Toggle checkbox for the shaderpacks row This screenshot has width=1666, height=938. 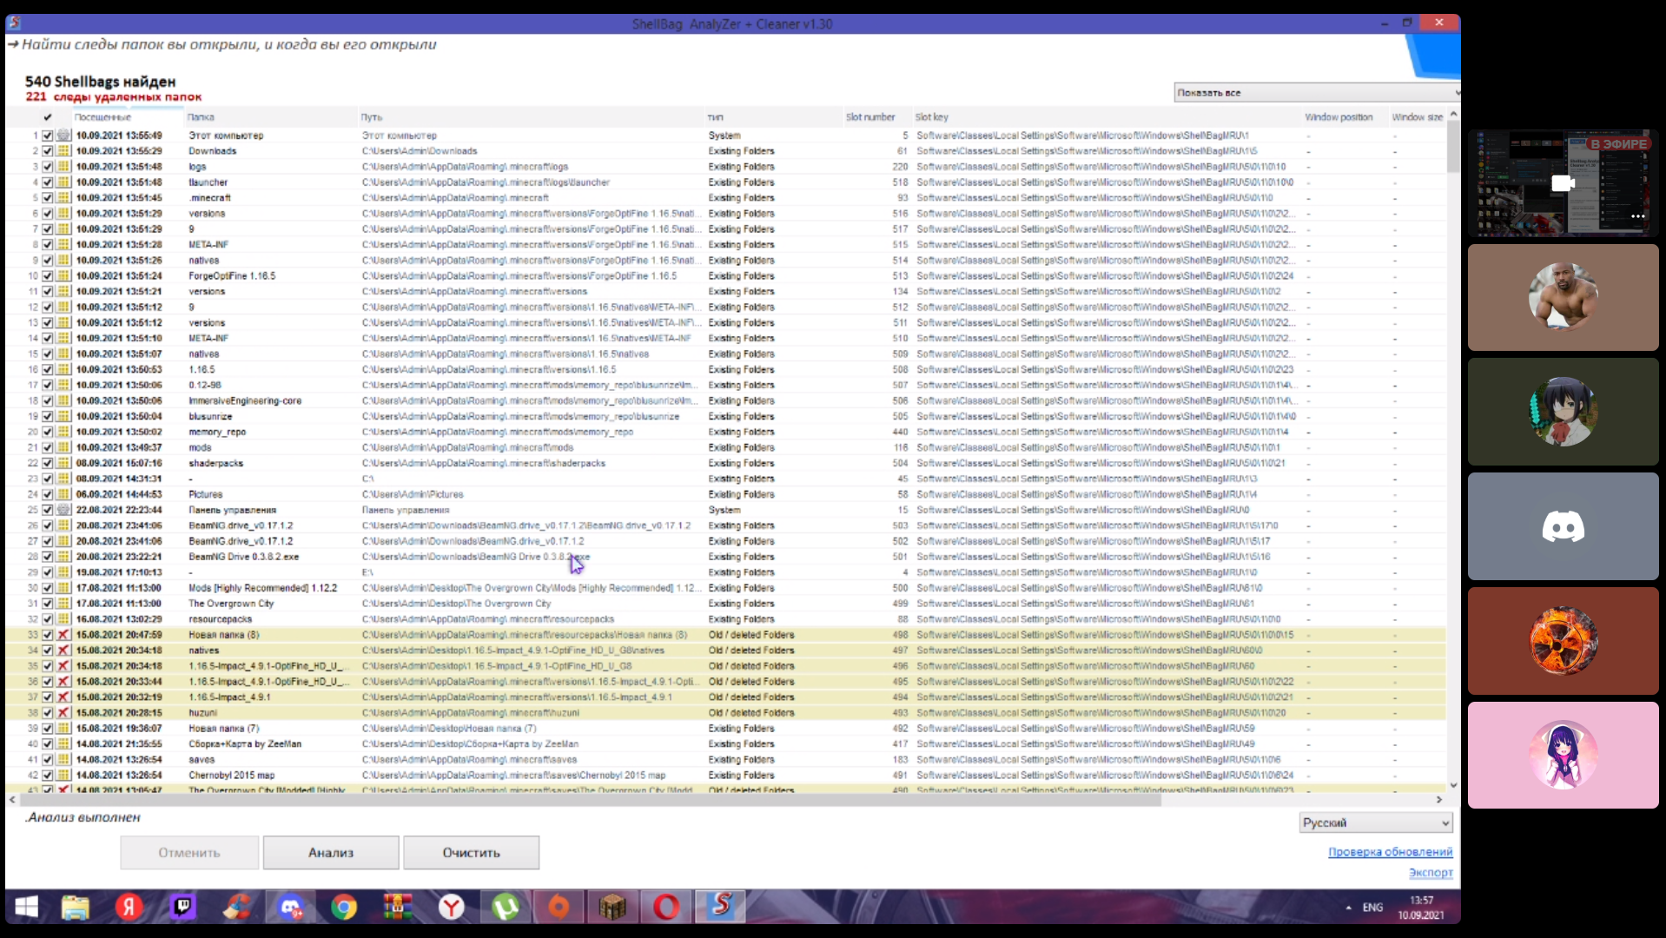point(48,463)
